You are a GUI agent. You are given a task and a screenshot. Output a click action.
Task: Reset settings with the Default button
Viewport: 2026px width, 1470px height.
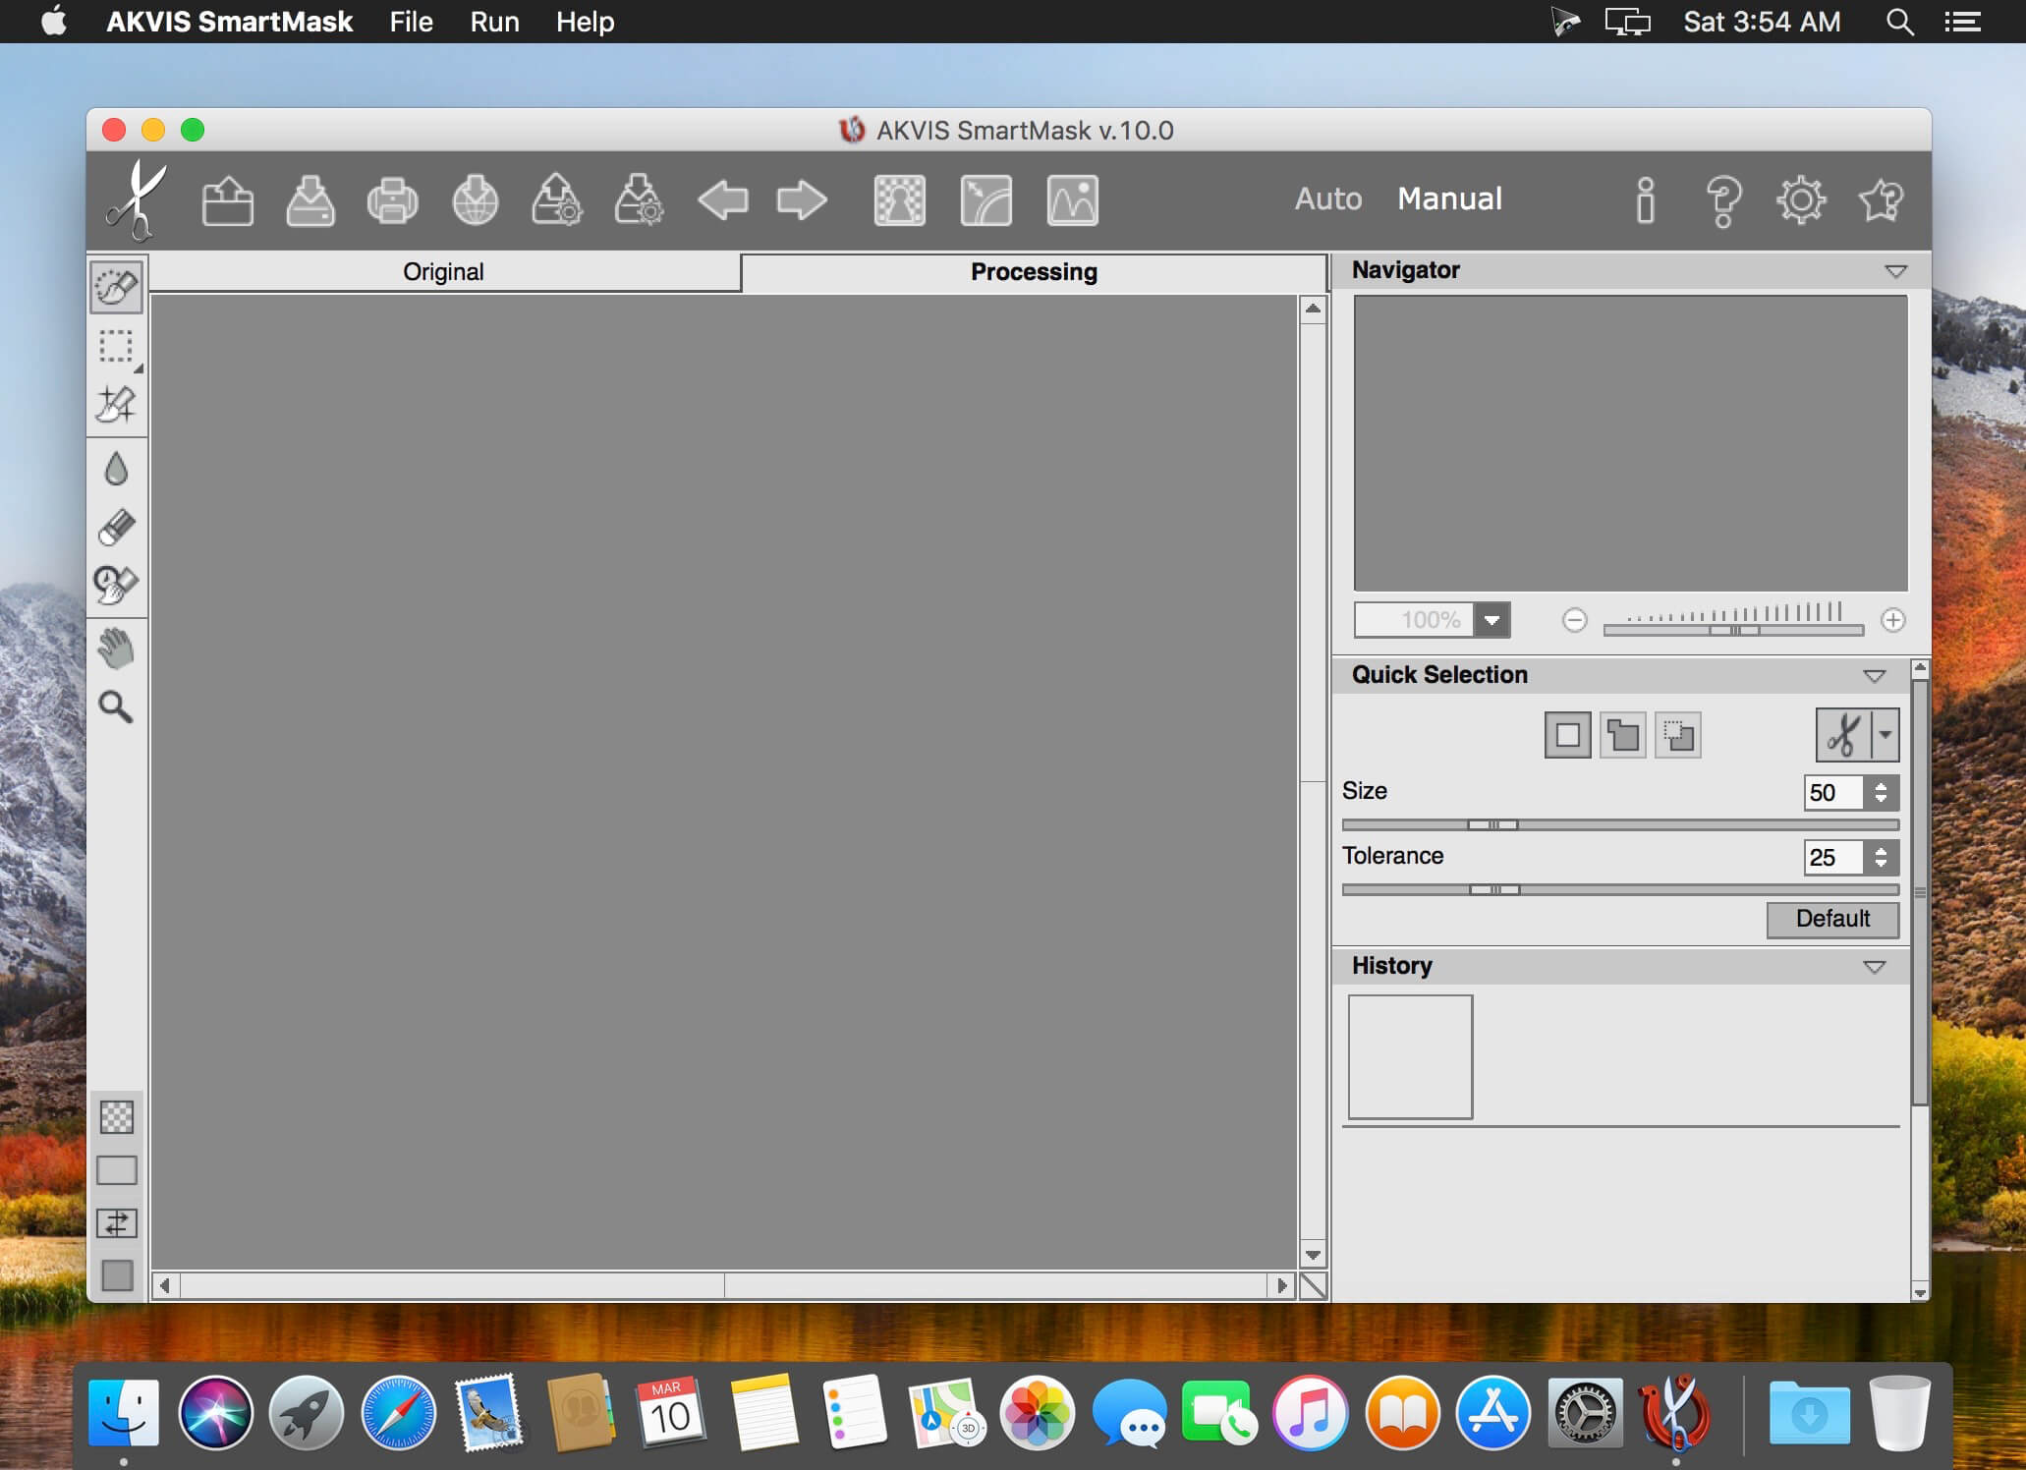click(1832, 919)
